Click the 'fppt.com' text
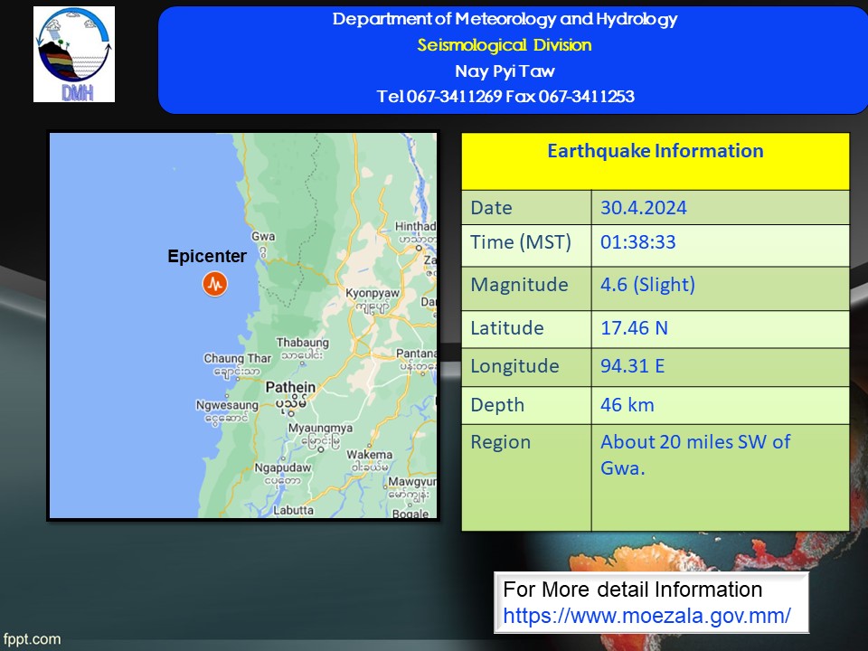Screen dimensions: 868x651 click(32, 639)
